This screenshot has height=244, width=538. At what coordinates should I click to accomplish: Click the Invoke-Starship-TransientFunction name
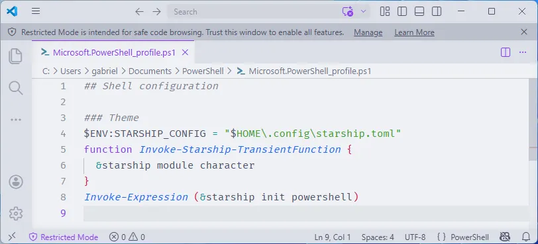[240, 149]
